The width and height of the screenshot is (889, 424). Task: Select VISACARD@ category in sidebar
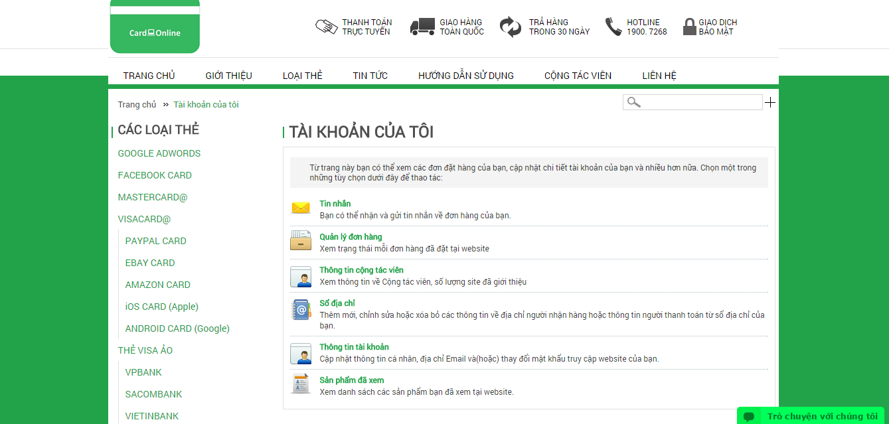[145, 219]
